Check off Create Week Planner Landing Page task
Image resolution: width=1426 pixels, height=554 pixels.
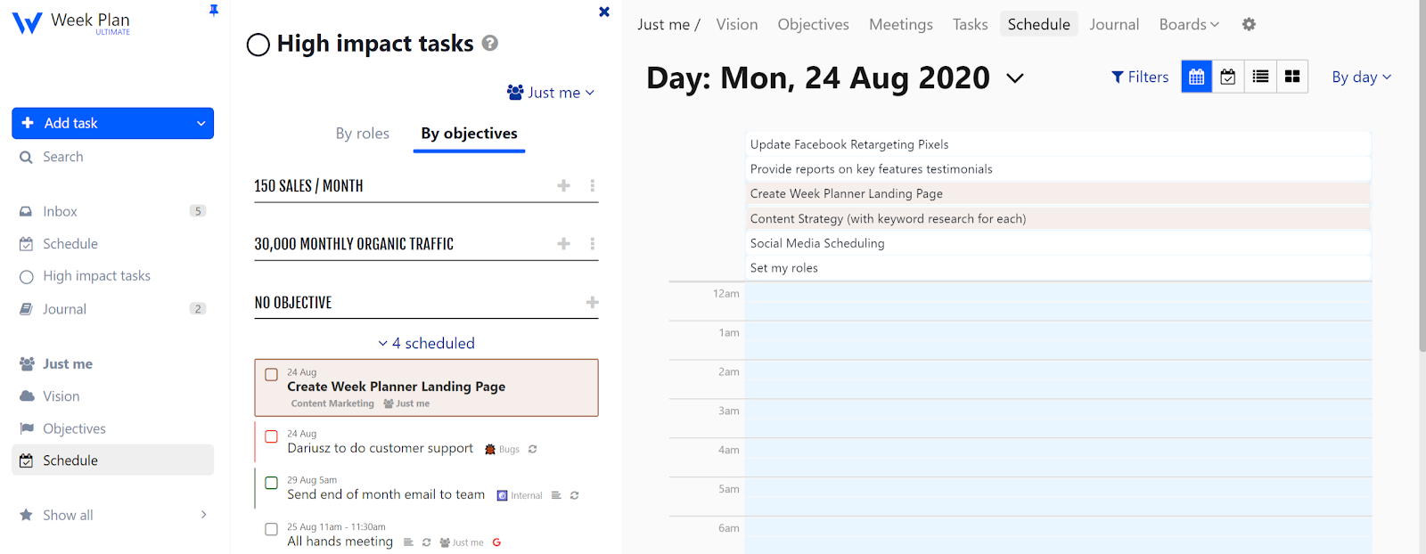coord(271,375)
